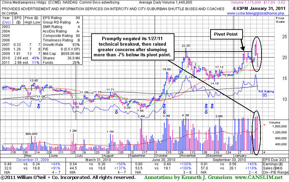Click the 968,000 volume label
This screenshot has width=289, height=182.
[x=31, y=134]
